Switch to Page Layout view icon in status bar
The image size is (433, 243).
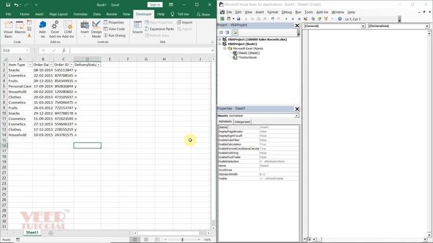pos(146,240)
